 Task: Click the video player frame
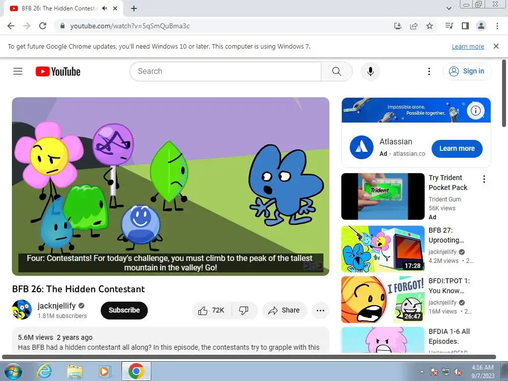(x=171, y=187)
